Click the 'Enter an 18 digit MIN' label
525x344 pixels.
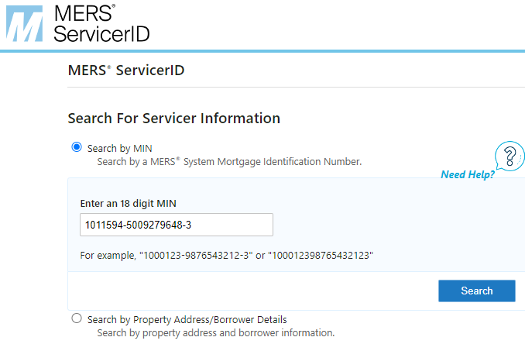click(129, 203)
